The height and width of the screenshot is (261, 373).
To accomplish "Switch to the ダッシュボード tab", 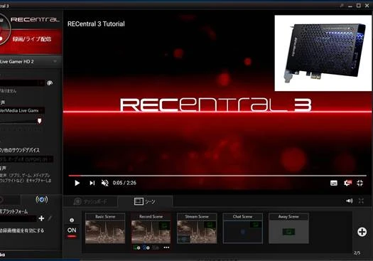I will coord(90,202).
